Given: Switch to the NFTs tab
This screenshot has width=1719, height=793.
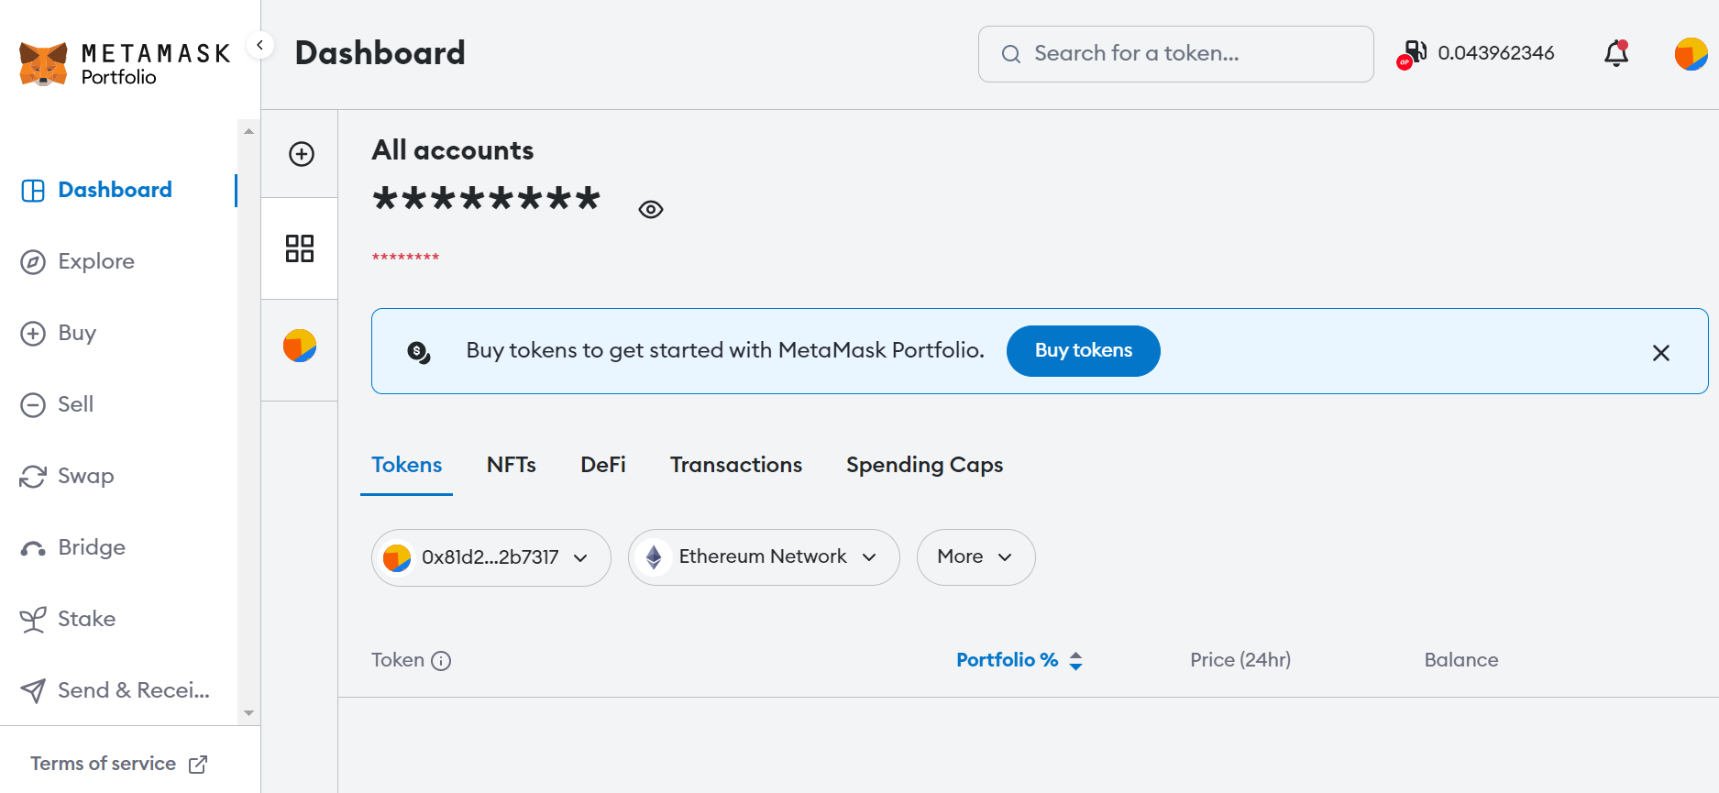Looking at the screenshot, I should pos(511,465).
